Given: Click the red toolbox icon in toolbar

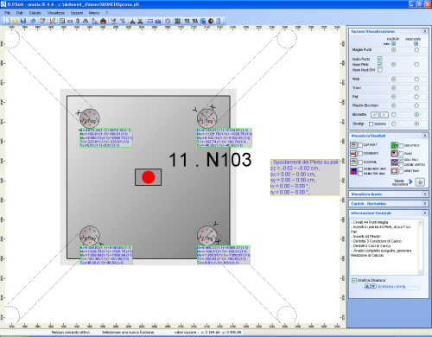Looking at the screenshot, I should pyautogui.click(x=103, y=21).
